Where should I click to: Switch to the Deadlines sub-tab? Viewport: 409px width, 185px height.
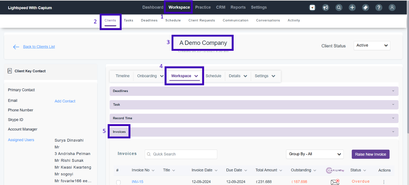tap(149, 20)
